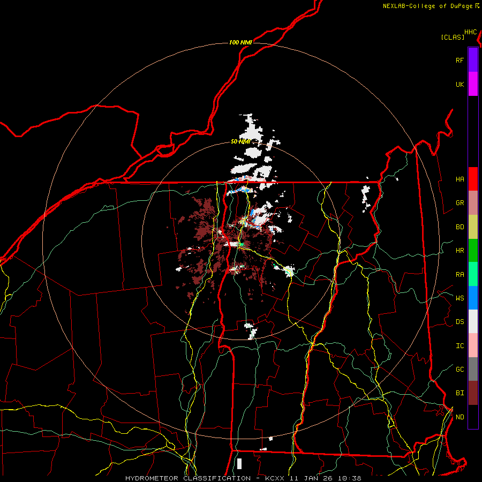The image size is (482, 482).
Task: Click the white DS legend swatch
Action: (473, 321)
